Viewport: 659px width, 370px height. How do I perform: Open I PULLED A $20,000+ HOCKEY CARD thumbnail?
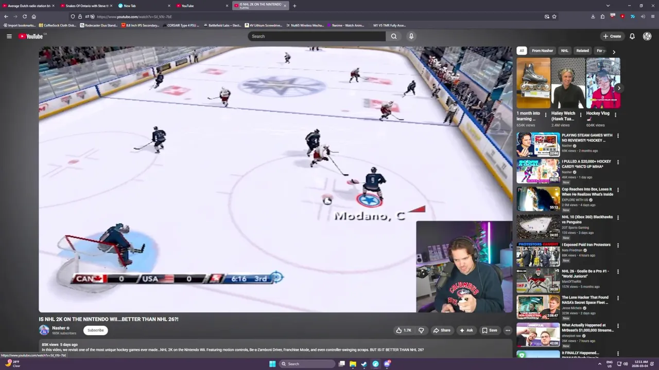(538, 171)
